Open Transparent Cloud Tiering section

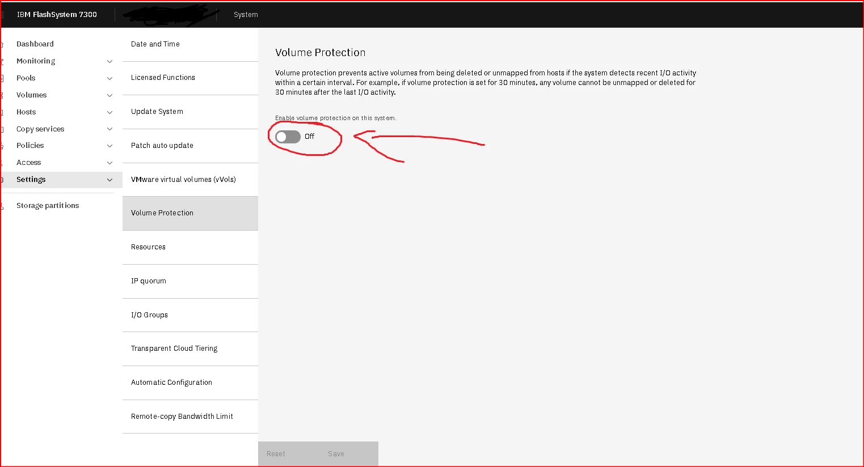[x=190, y=349]
